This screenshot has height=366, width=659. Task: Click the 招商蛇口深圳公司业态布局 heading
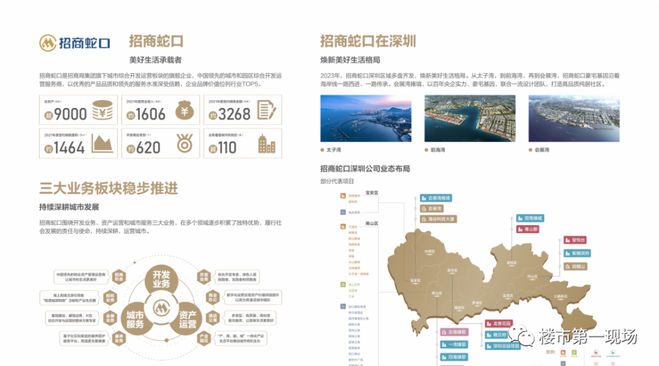pyautogui.click(x=365, y=169)
